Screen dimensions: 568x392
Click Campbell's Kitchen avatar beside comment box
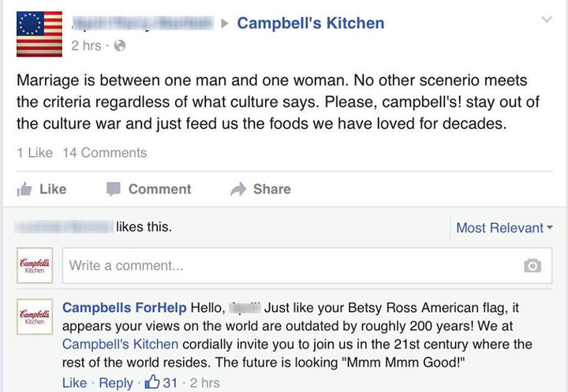(35, 266)
